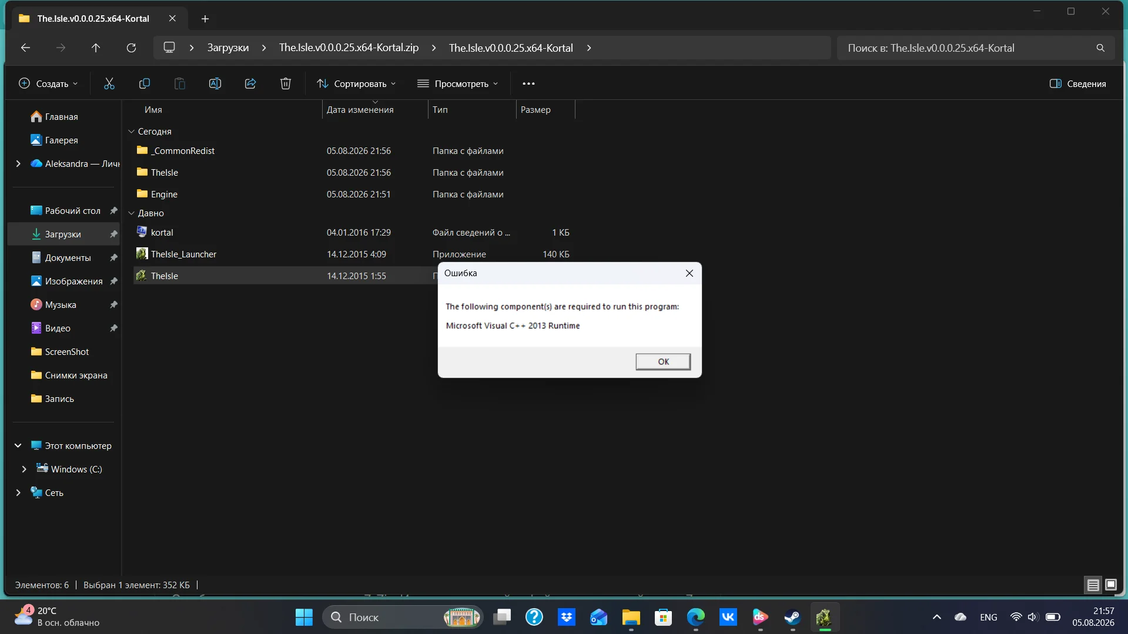
Task: Close the Explorer tab
Action: tap(172, 18)
